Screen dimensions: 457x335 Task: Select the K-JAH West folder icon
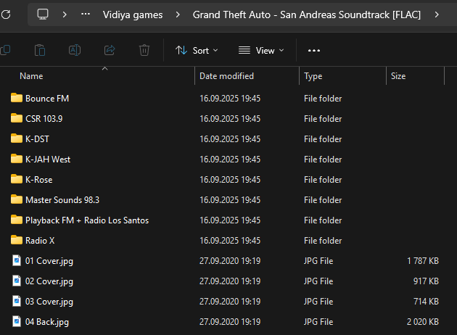(16, 159)
